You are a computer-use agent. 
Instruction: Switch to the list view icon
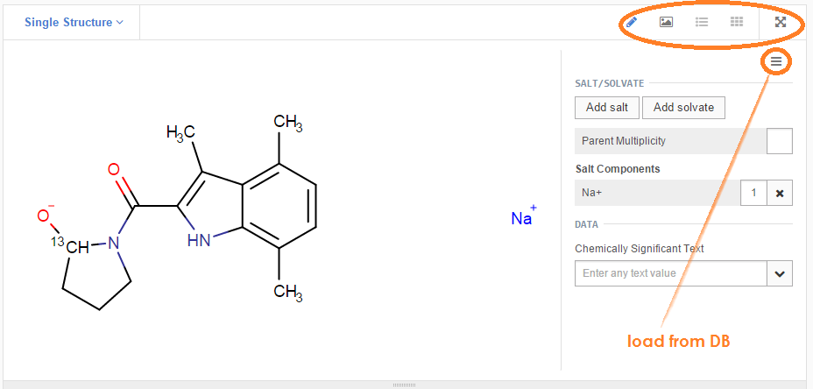tap(702, 22)
